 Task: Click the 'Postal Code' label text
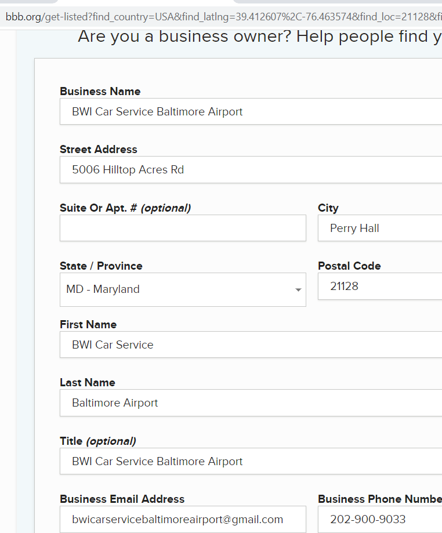pyautogui.click(x=349, y=266)
